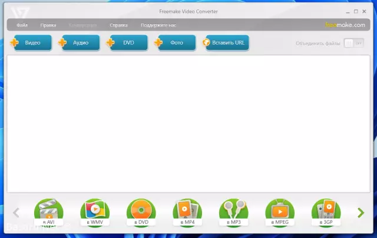
Task: Close the Freemake Video Converter window
Action: (364, 12)
